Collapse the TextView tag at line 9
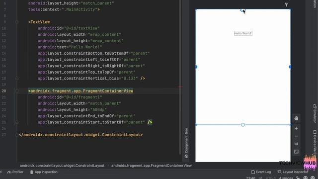318x179 pixels. click(17, 22)
